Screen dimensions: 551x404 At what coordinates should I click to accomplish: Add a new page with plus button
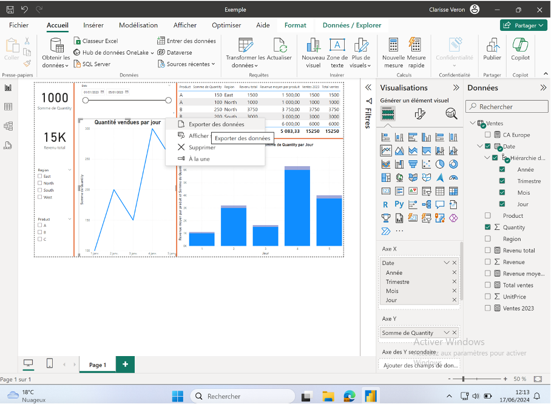(125, 365)
